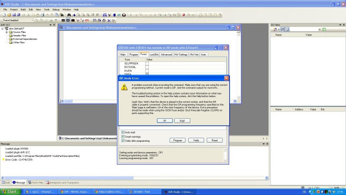Click the I/O View toolbar filter icon
The height and width of the screenshot is (195, 346).
point(275,29)
